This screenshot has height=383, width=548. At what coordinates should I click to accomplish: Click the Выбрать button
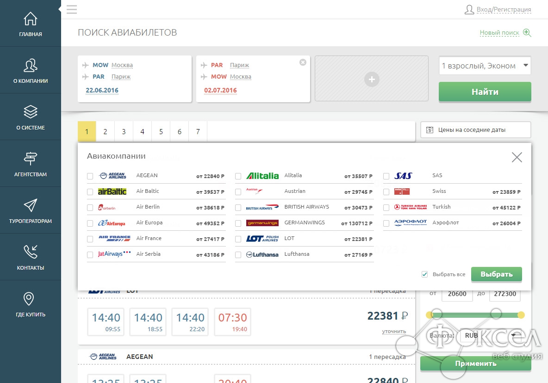[x=496, y=274]
